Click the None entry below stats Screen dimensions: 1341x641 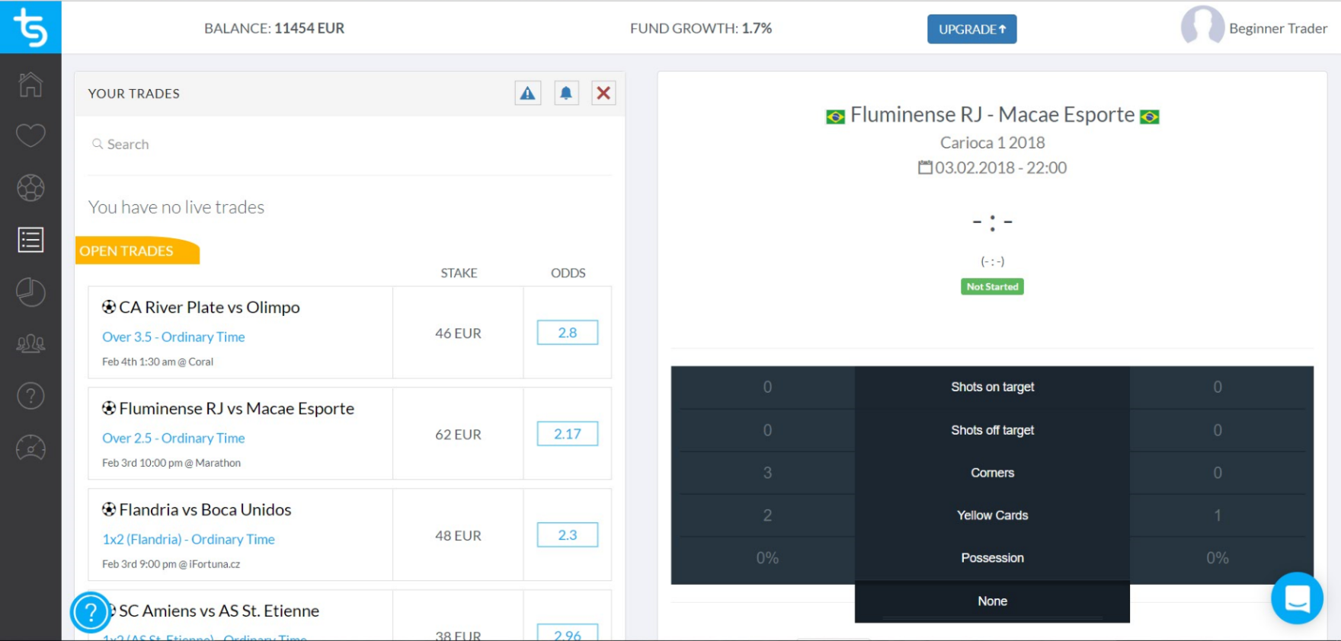(x=992, y=601)
